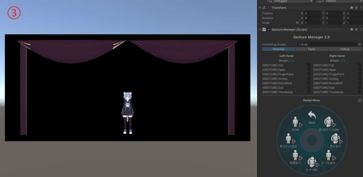Click the radial menu center puppet joystick
The image size is (363, 177).
point(312,140)
